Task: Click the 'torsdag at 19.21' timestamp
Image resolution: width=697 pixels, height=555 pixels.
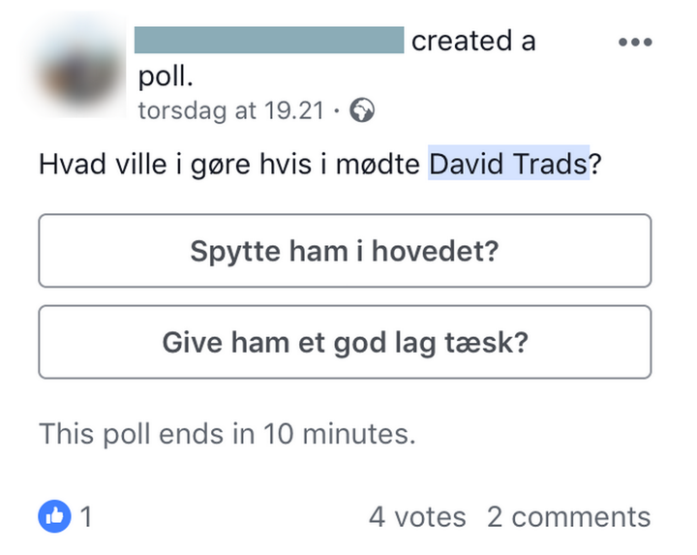Action: point(230,110)
